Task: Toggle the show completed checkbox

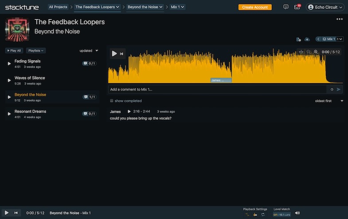Action: click(x=112, y=101)
